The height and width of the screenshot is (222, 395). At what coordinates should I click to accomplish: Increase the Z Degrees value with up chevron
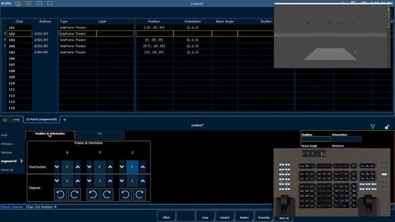pyautogui.click(x=143, y=181)
